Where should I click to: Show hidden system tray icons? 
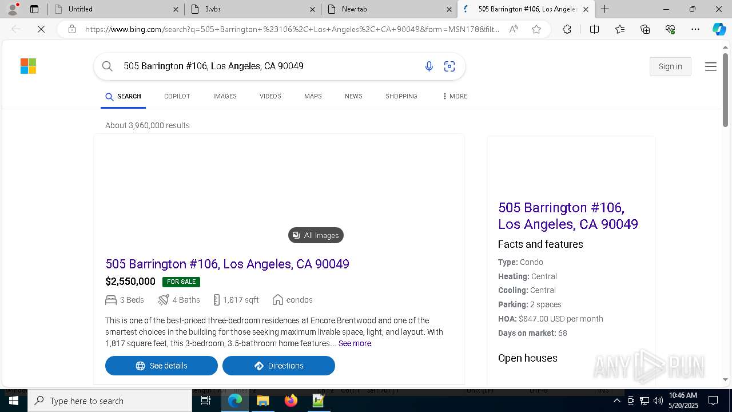[616, 401]
